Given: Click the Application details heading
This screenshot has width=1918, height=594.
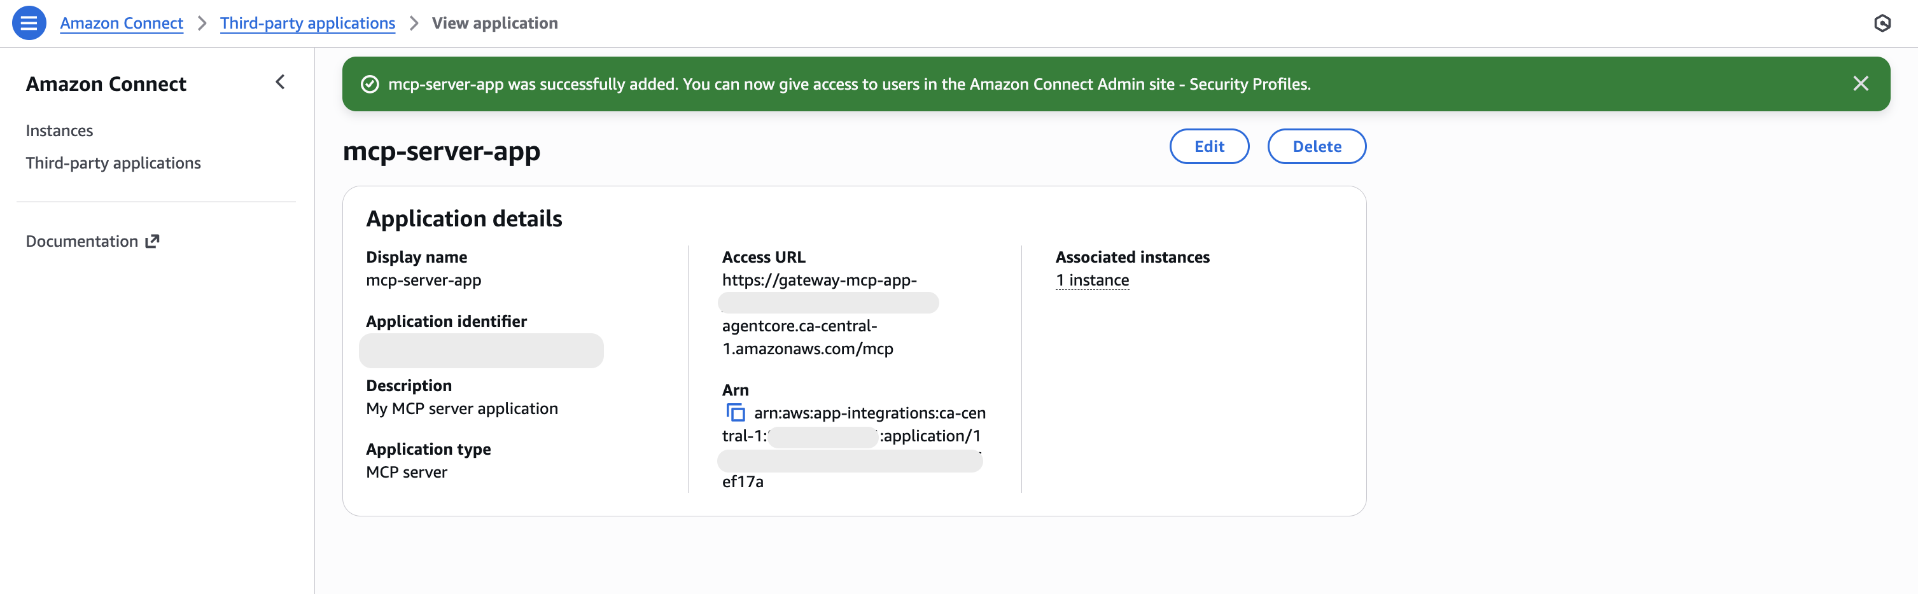Looking at the screenshot, I should coord(464,218).
